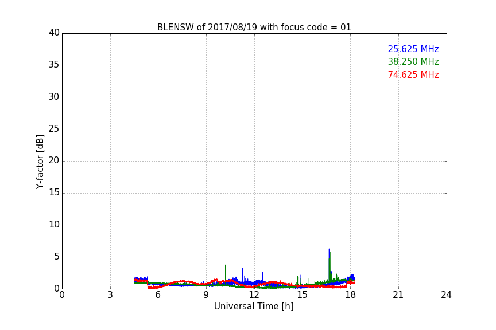Click the y-axis tick label 25
496x330 pixels.
[54, 129]
